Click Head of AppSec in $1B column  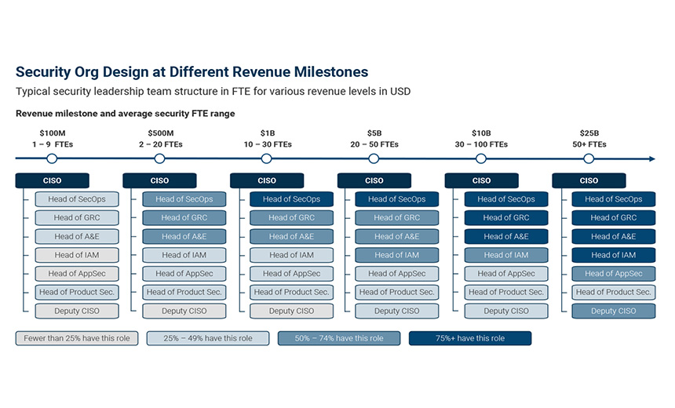(x=291, y=274)
